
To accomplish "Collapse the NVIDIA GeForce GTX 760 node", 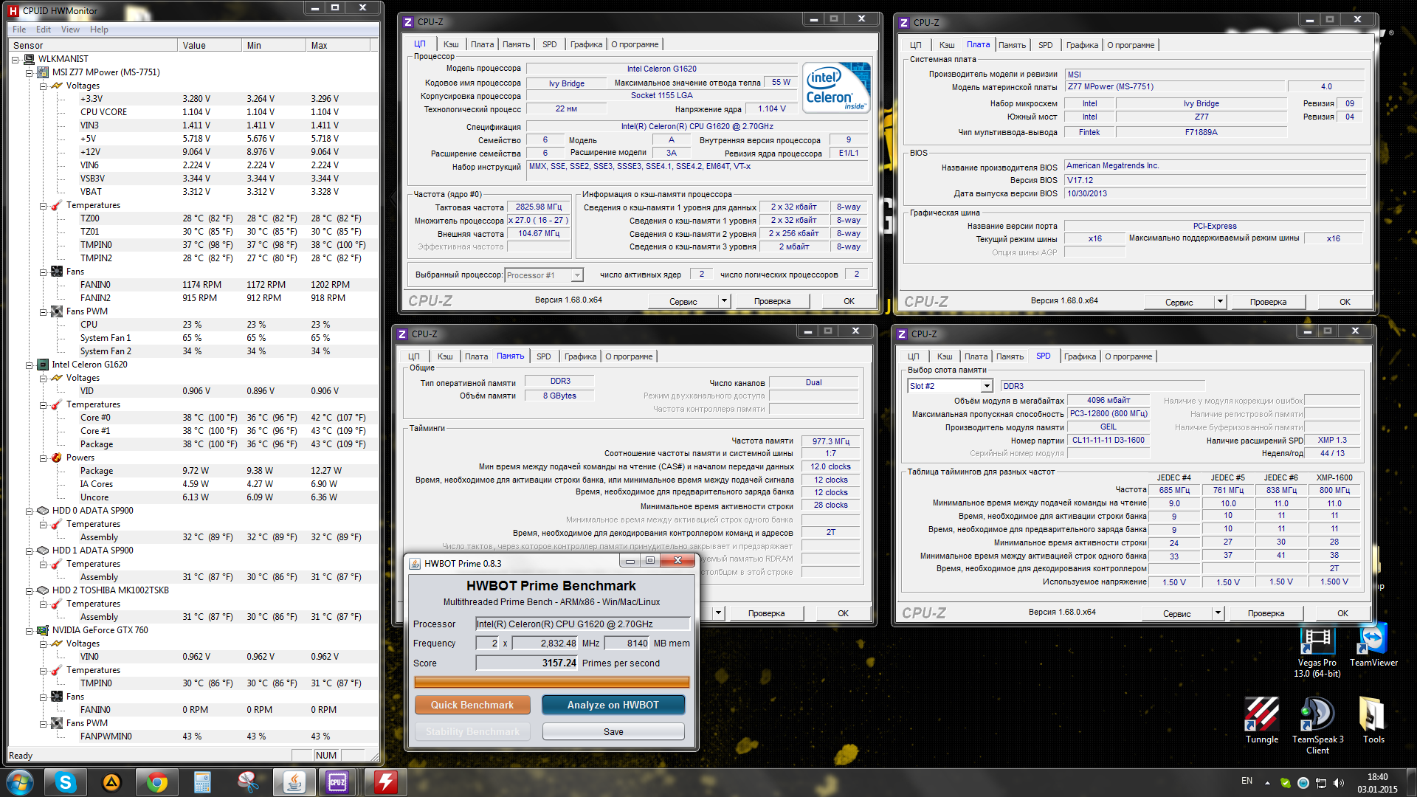I will pyautogui.click(x=29, y=630).
